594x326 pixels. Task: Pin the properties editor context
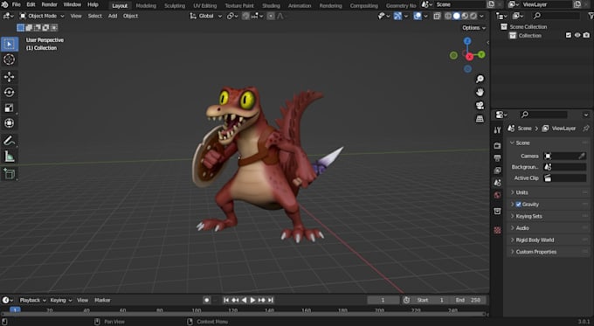(x=586, y=128)
